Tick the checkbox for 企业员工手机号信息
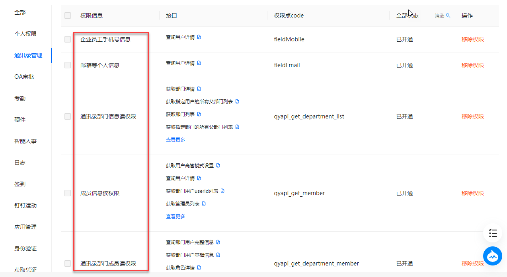The width and height of the screenshot is (507, 277). coord(68,39)
